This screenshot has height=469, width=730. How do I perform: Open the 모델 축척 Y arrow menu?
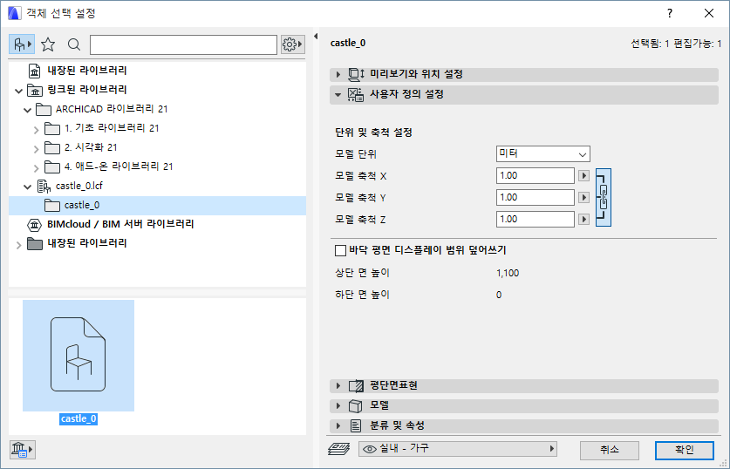[583, 197]
